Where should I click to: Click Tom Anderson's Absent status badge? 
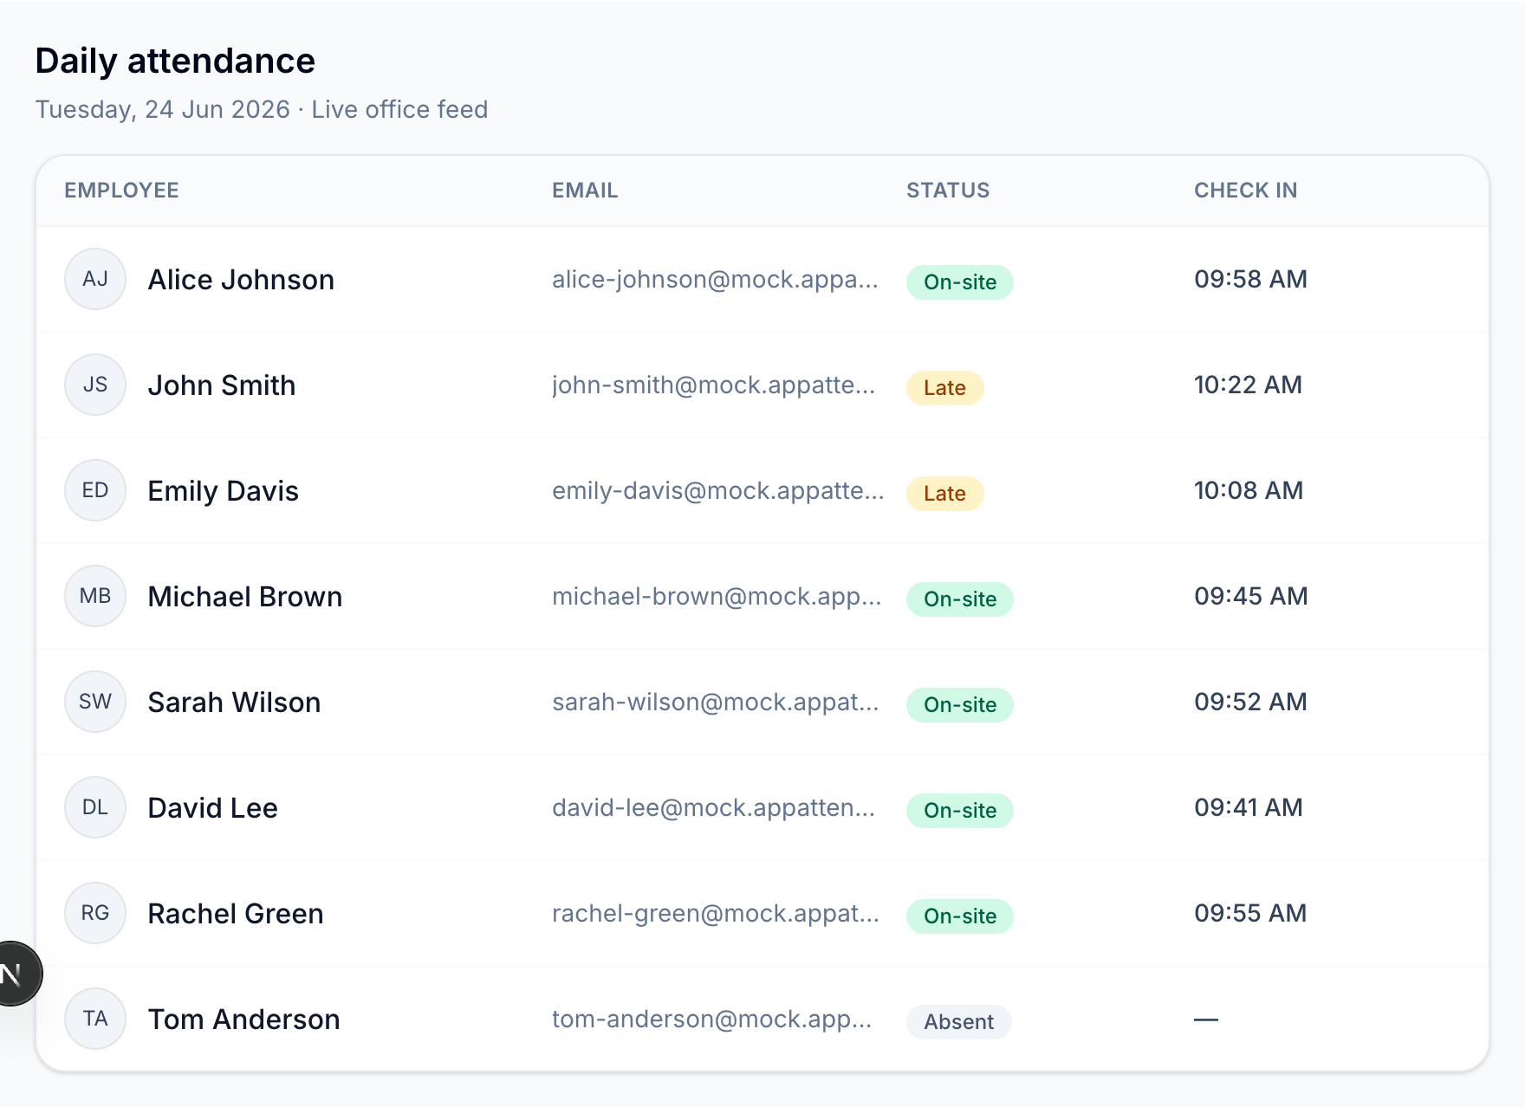pyautogui.click(x=959, y=1022)
